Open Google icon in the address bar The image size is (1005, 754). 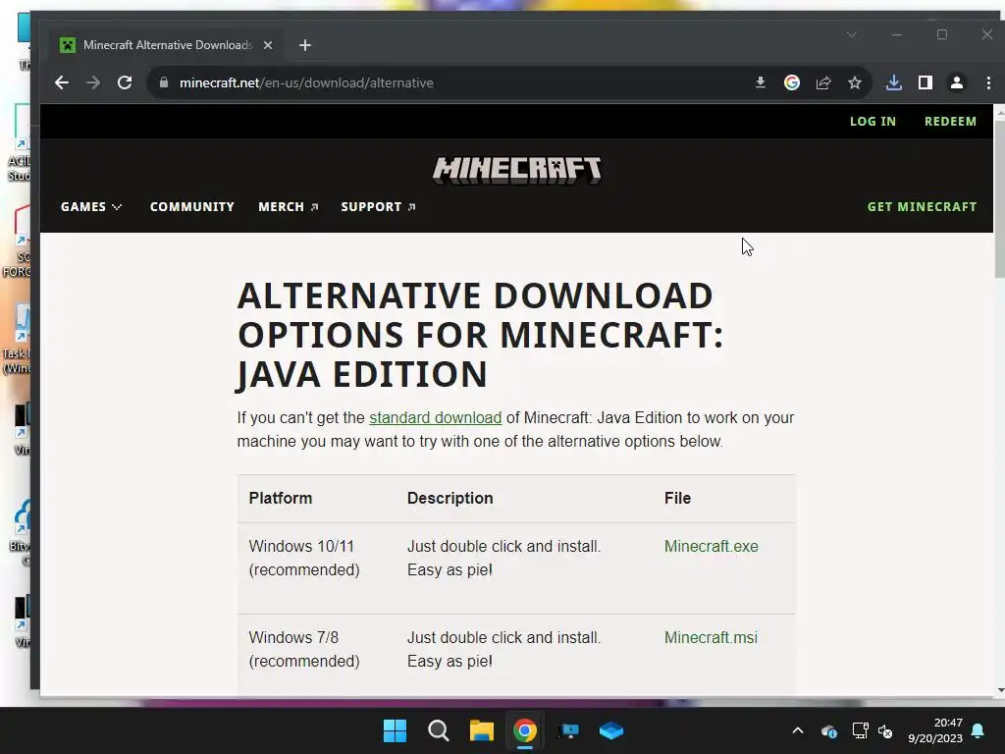792,82
